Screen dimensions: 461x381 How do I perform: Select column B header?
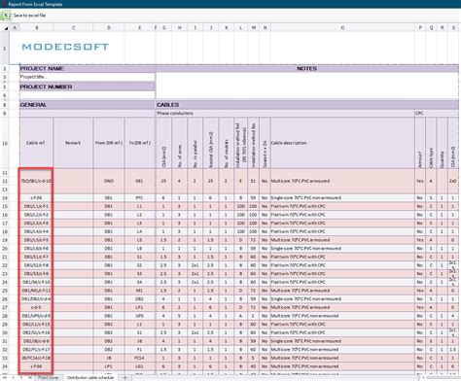37,28
